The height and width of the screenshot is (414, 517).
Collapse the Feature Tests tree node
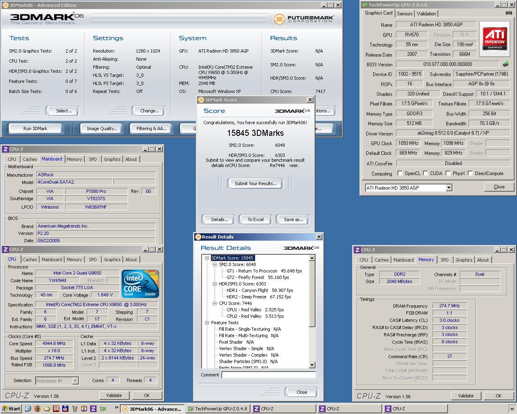[207, 323]
